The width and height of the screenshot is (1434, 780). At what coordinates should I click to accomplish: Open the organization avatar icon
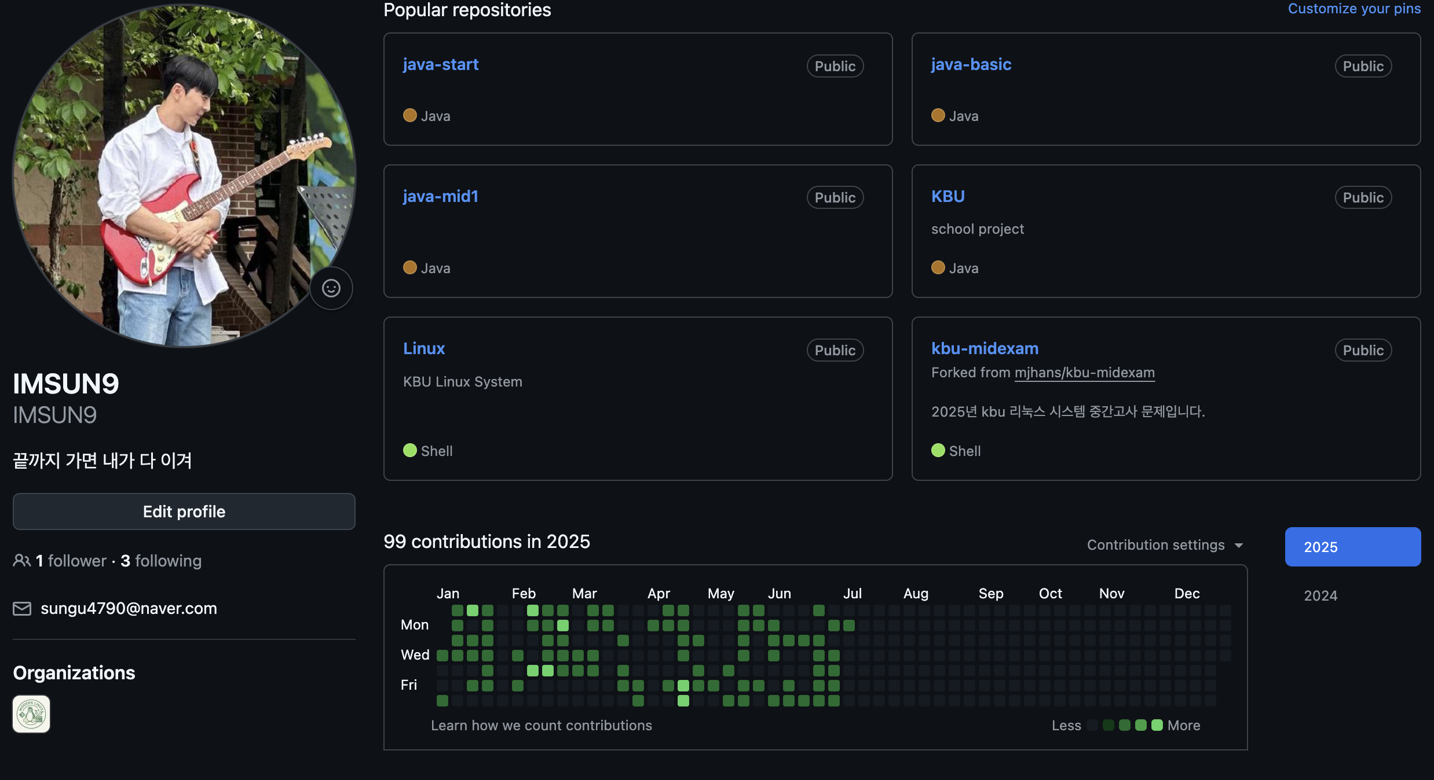(31, 714)
